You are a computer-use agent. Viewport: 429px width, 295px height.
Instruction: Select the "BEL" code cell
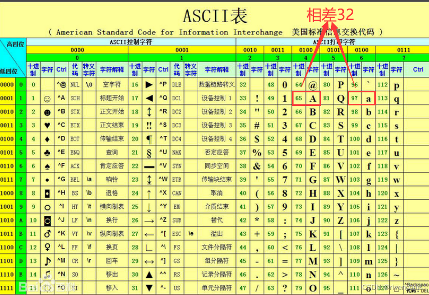click(x=75, y=180)
